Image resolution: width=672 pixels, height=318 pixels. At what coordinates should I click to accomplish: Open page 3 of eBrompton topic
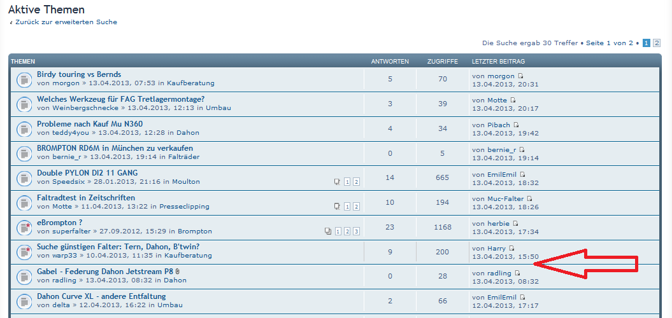coord(357,231)
